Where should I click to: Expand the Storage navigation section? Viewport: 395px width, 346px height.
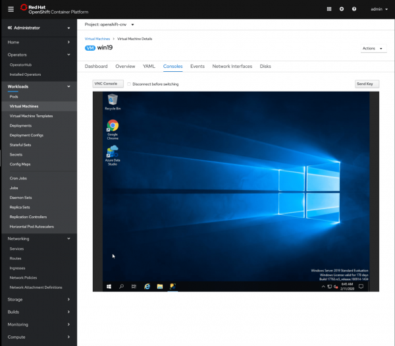(x=38, y=299)
